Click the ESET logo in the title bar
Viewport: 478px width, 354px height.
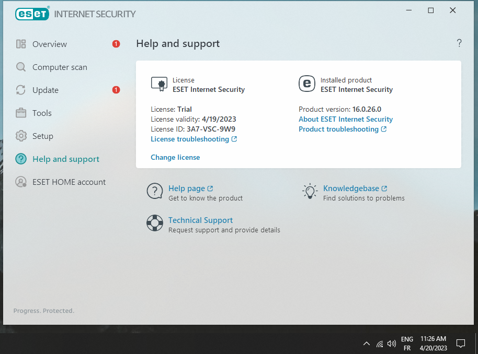[x=32, y=14]
